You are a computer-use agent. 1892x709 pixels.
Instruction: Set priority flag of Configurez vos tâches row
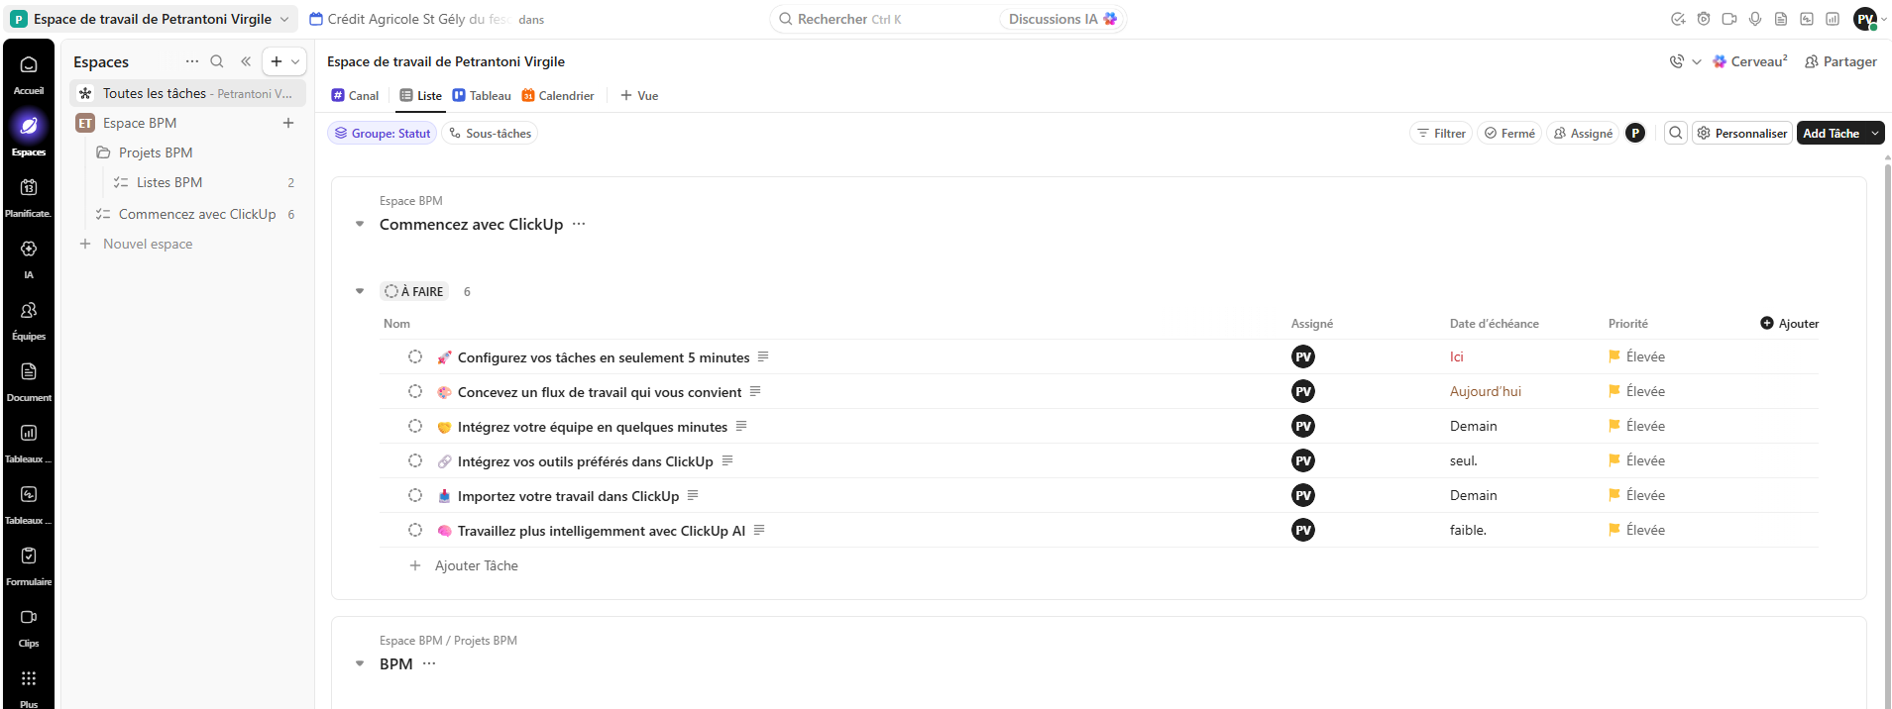[x=1636, y=356]
